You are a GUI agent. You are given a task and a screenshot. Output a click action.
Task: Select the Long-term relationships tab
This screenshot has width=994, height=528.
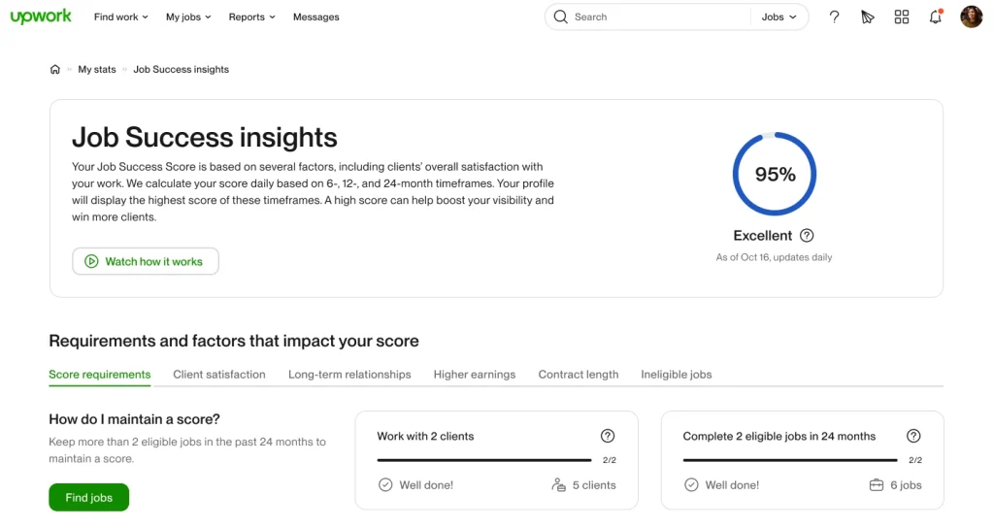[x=349, y=375]
